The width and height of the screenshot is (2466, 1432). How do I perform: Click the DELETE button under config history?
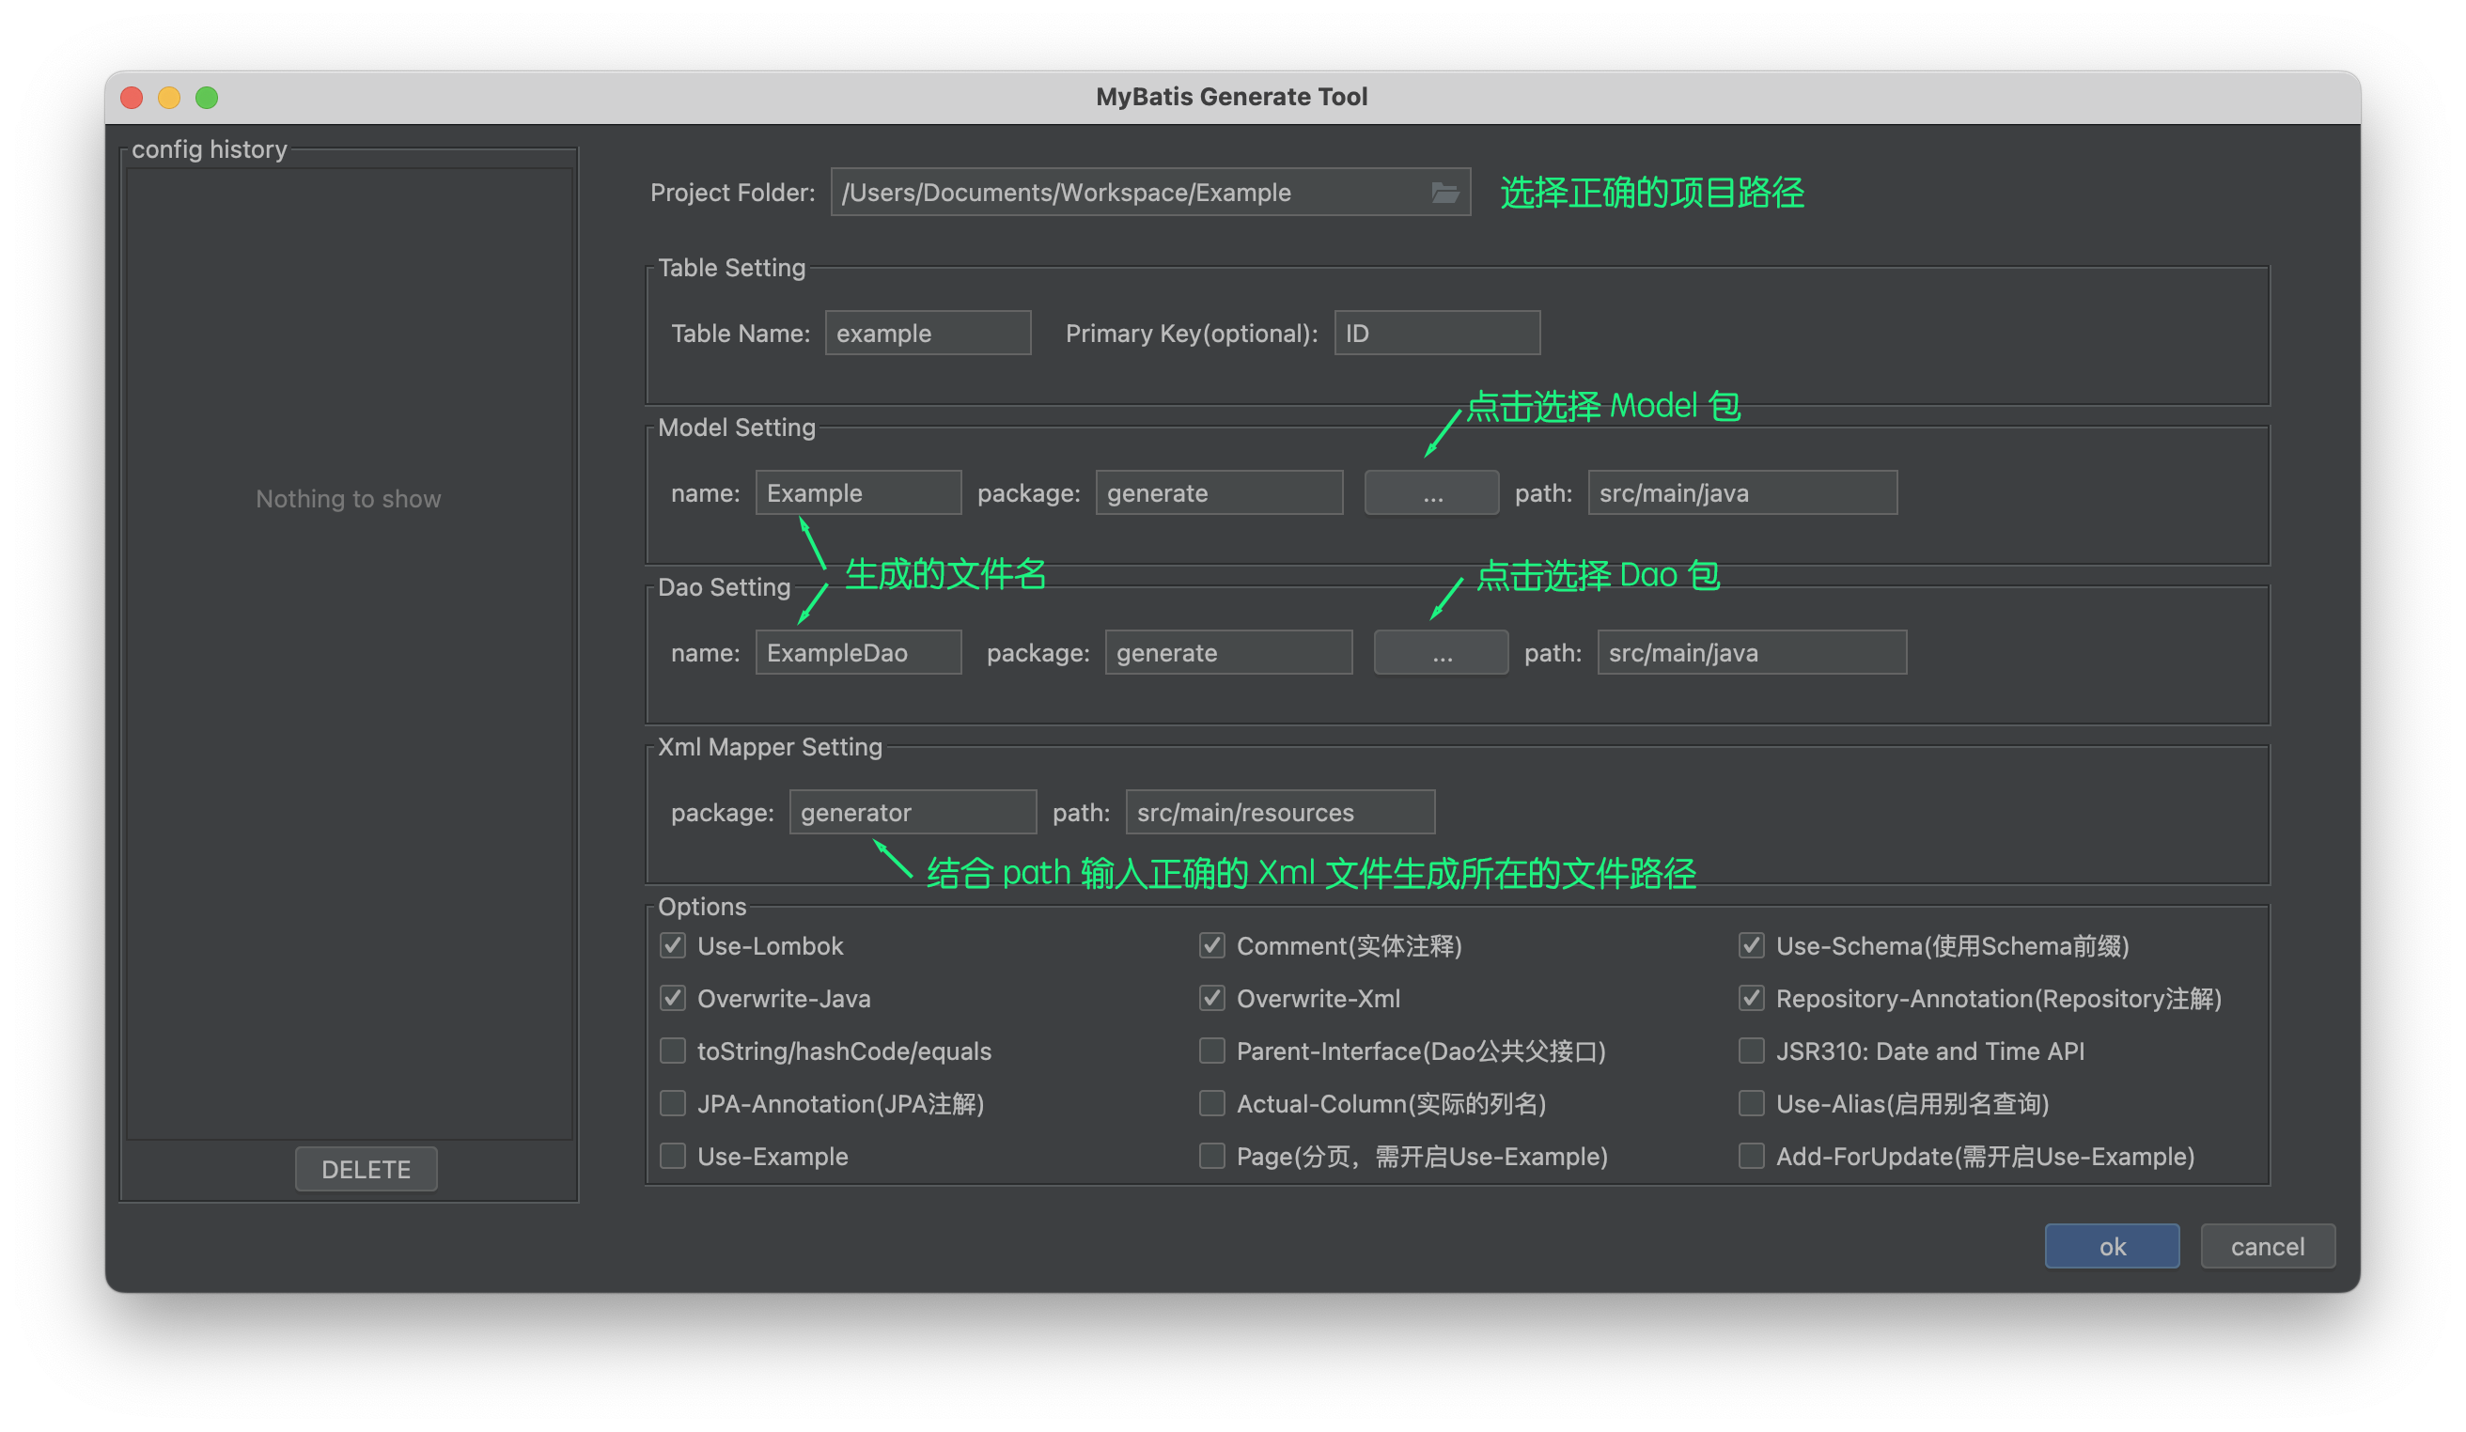click(366, 1169)
